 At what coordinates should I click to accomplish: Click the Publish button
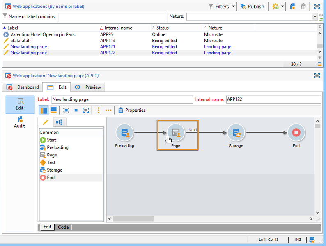pyautogui.click(x=252, y=7)
